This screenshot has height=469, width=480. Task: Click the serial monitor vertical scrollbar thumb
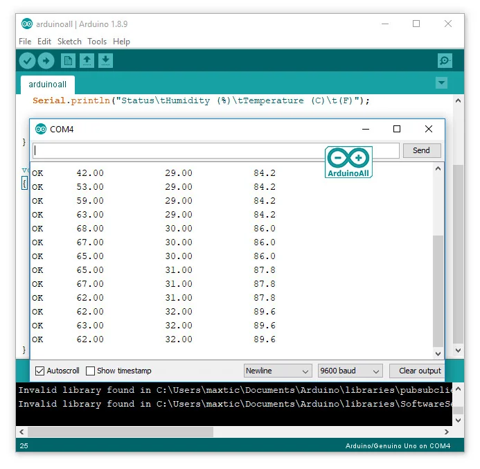(438, 291)
